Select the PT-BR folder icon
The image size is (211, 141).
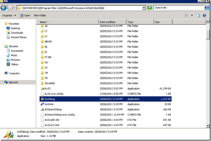point(42,57)
